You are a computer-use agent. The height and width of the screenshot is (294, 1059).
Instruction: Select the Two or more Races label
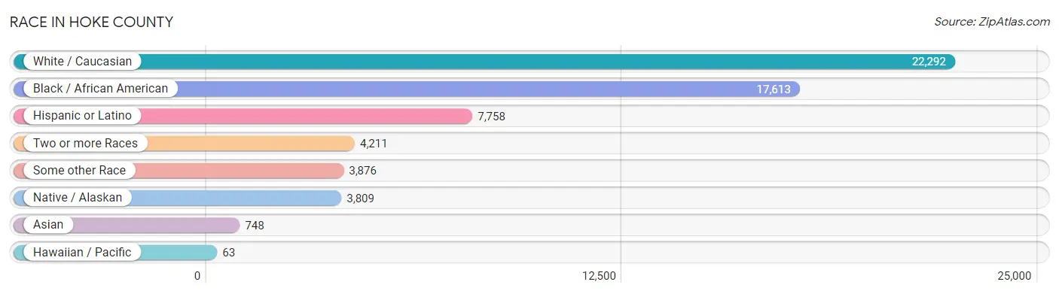[85, 143]
